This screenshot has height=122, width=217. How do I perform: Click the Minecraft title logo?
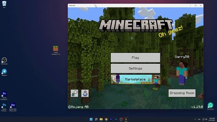click(x=136, y=26)
